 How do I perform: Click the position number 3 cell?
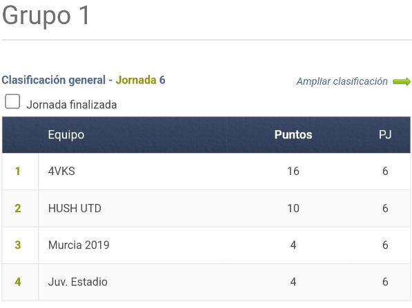[x=18, y=245]
